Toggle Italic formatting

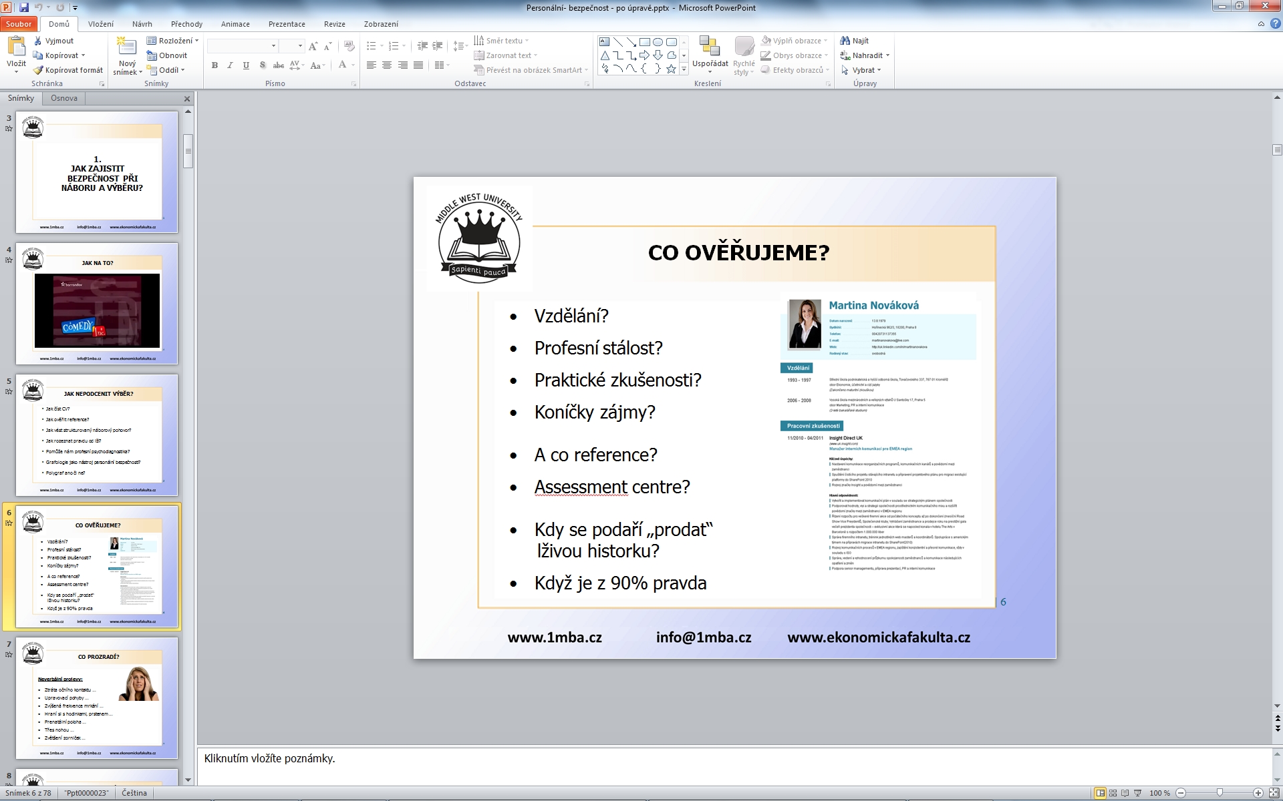(x=231, y=65)
